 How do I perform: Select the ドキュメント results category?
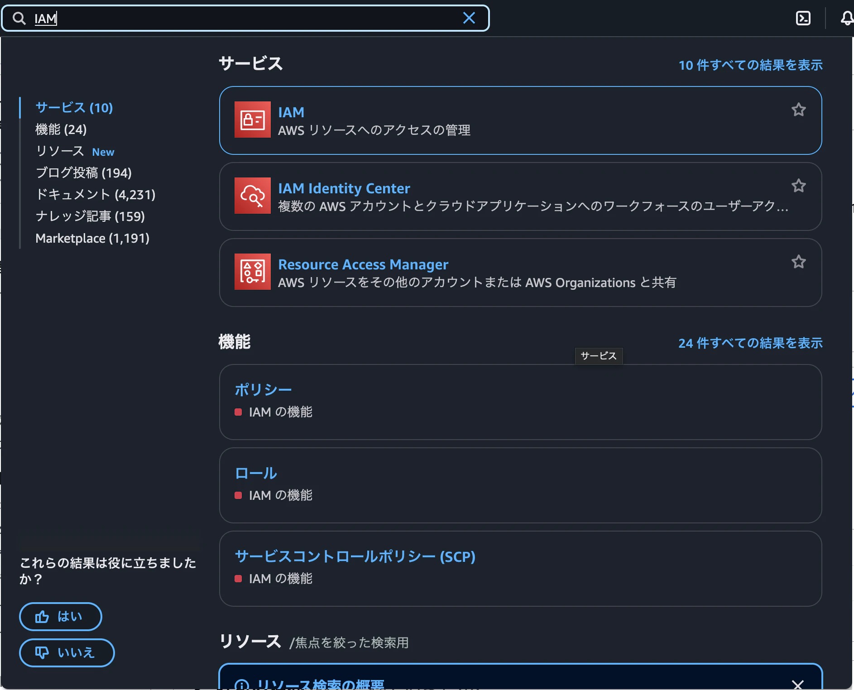coord(96,195)
